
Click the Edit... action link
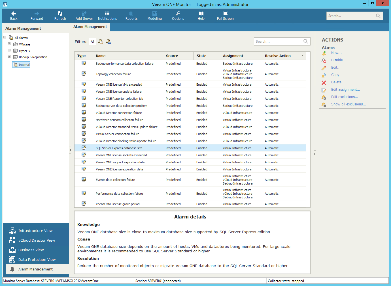pos(336,68)
